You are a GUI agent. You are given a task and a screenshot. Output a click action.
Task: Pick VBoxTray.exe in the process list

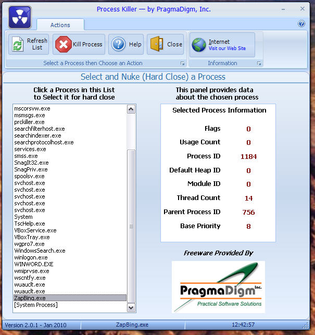click(x=32, y=237)
